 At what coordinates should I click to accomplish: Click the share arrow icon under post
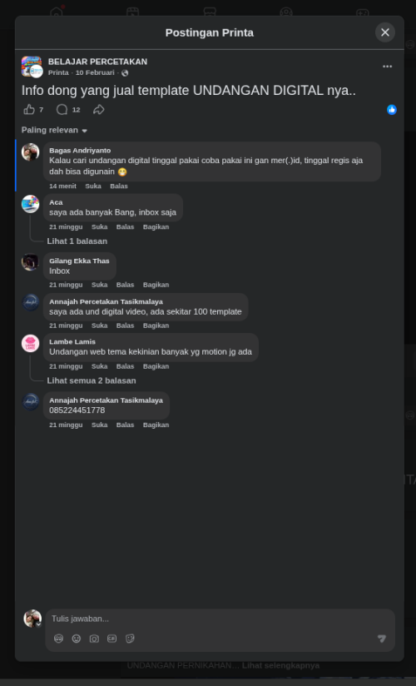pyautogui.click(x=99, y=109)
